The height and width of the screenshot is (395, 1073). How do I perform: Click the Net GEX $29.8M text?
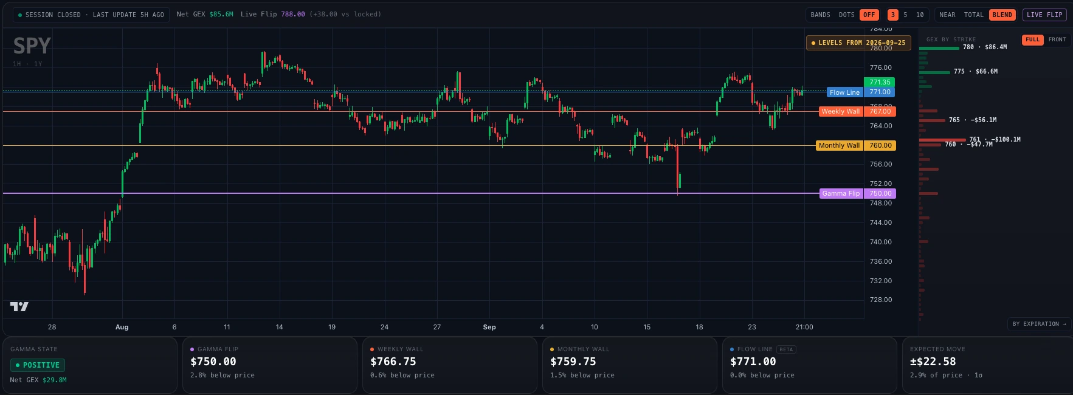[38, 380]
